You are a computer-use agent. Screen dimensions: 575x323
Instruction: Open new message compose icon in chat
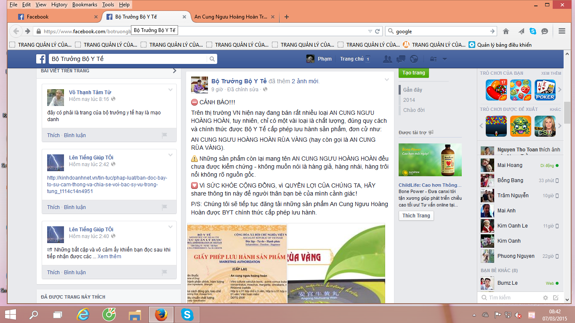coord(556,297)
